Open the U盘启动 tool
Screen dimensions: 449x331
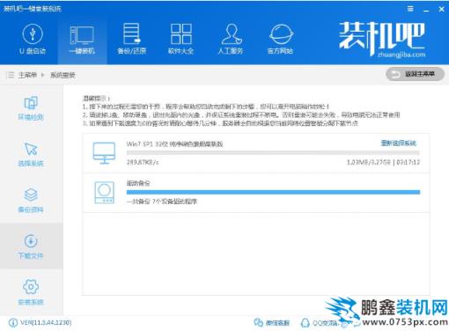(33, 39)
